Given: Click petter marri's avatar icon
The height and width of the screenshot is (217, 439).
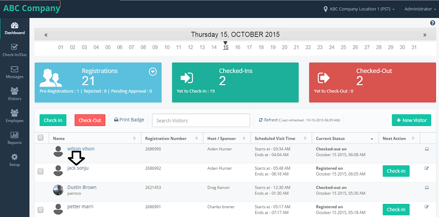Looking at the screenshot, I should [x=58, y=209].
